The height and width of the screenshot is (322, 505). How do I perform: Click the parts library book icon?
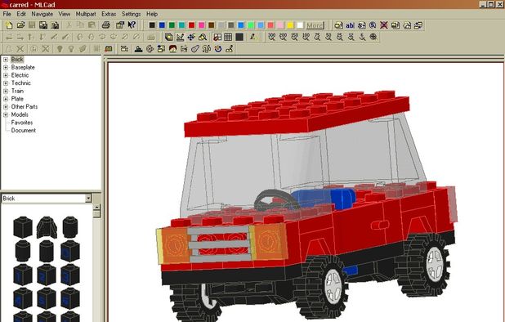click(x=109, y=49)
